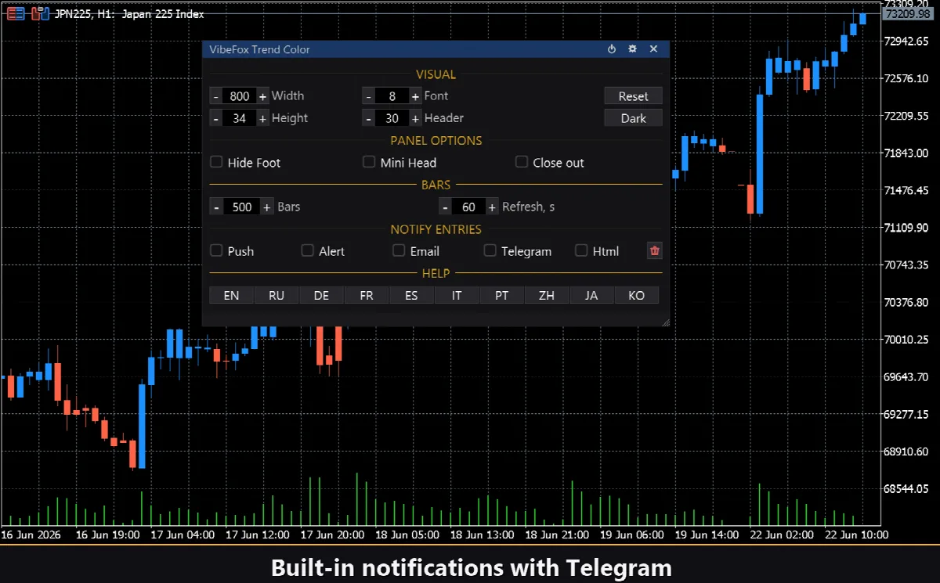Click the red trash icon in Notify Entries
Screen dimensions: 940x583
(x=656, y=250)
